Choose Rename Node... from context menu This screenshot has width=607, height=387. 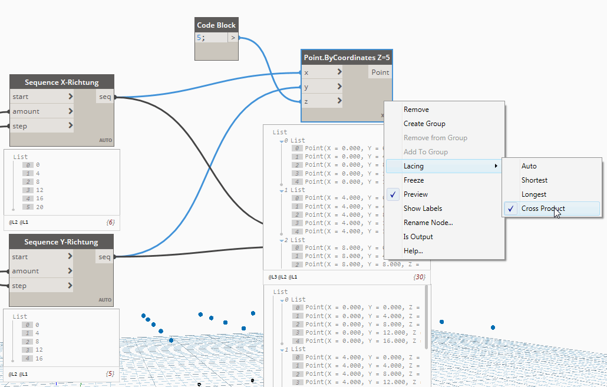(x=428, y=223)
